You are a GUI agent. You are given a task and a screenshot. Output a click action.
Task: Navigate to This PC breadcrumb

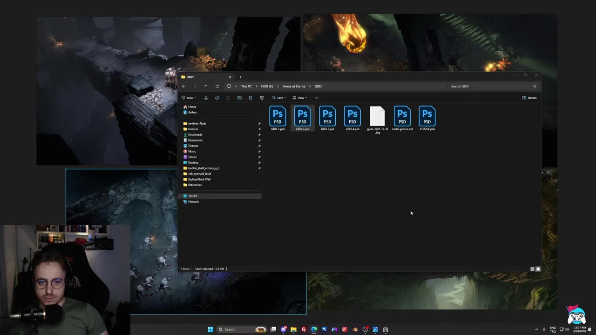(x=246, y=86)
